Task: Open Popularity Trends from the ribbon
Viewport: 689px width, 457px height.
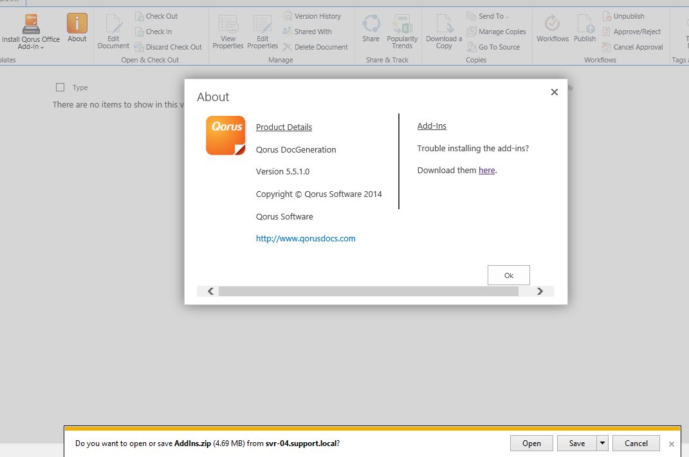Action: 402,32
